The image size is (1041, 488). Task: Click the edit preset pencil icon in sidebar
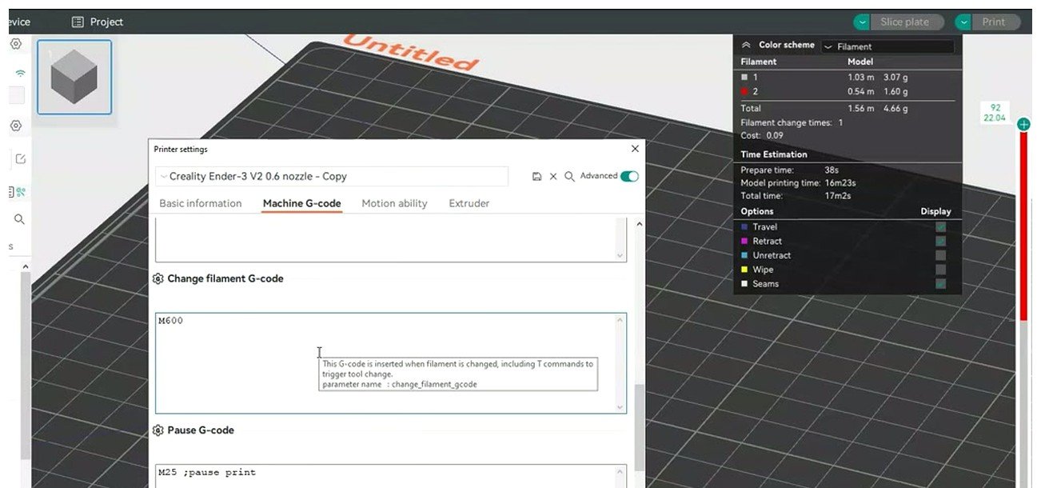pyautogui.click(x=20, y=158)
